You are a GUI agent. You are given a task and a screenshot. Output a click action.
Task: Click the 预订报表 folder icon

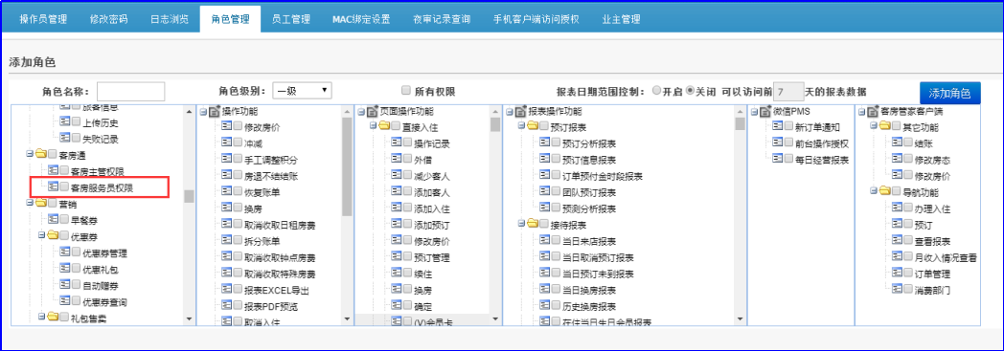coord(533,126)
